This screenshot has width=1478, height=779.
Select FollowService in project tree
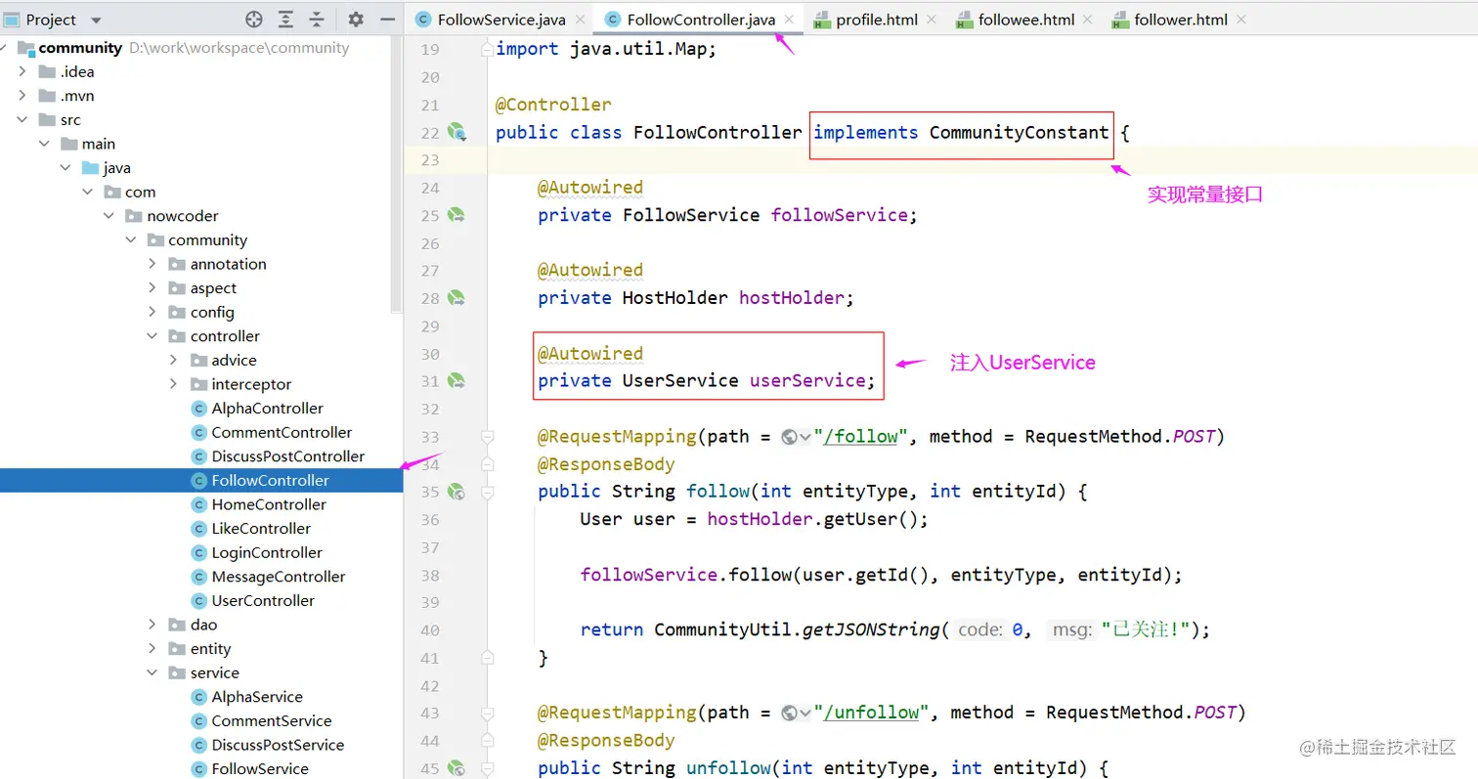260,769
